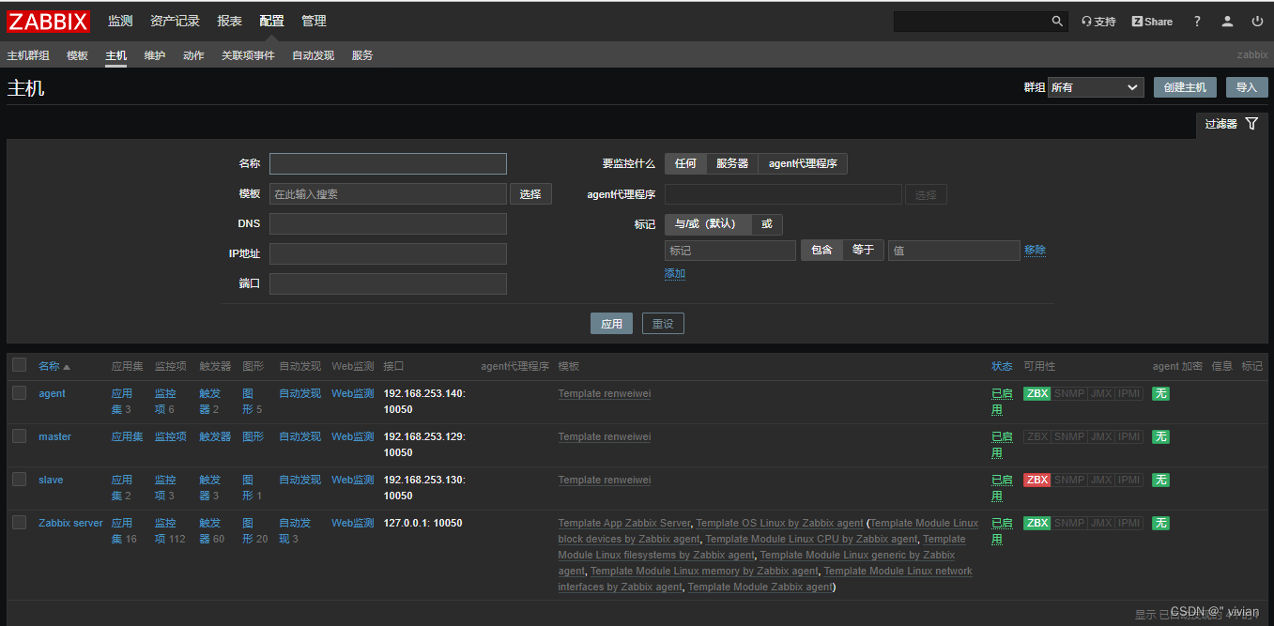Image resolution: width=1274 pixels, height=626 pixels.
Task: Open 监控项 6 for agent host
Action: [165, 402]
